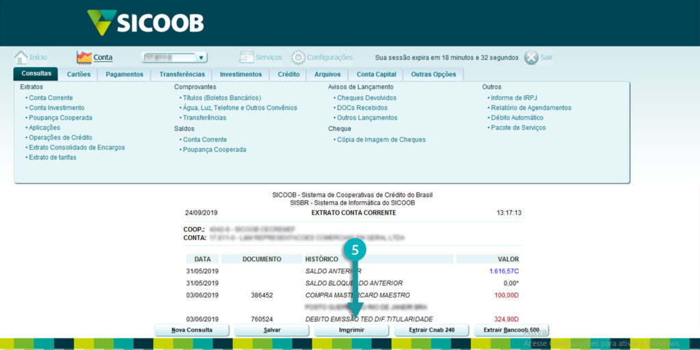
Task: Click the COMPRA MASTERCARD MAESTRO entry
Action: [x=358, y=295]
